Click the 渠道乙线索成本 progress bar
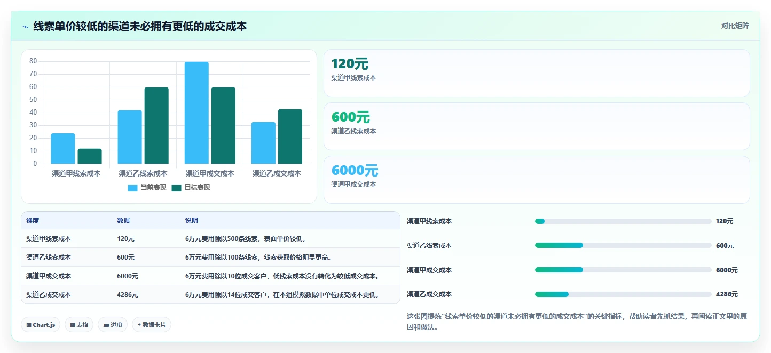Viewport: 771px width, 353px height. (623, 245)
